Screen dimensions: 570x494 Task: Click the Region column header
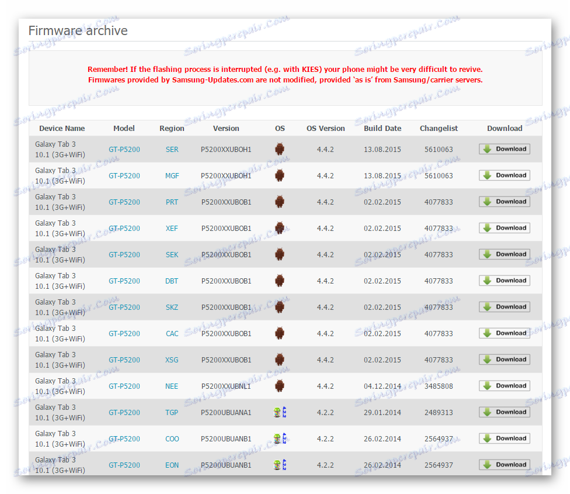tap(172, 129)
